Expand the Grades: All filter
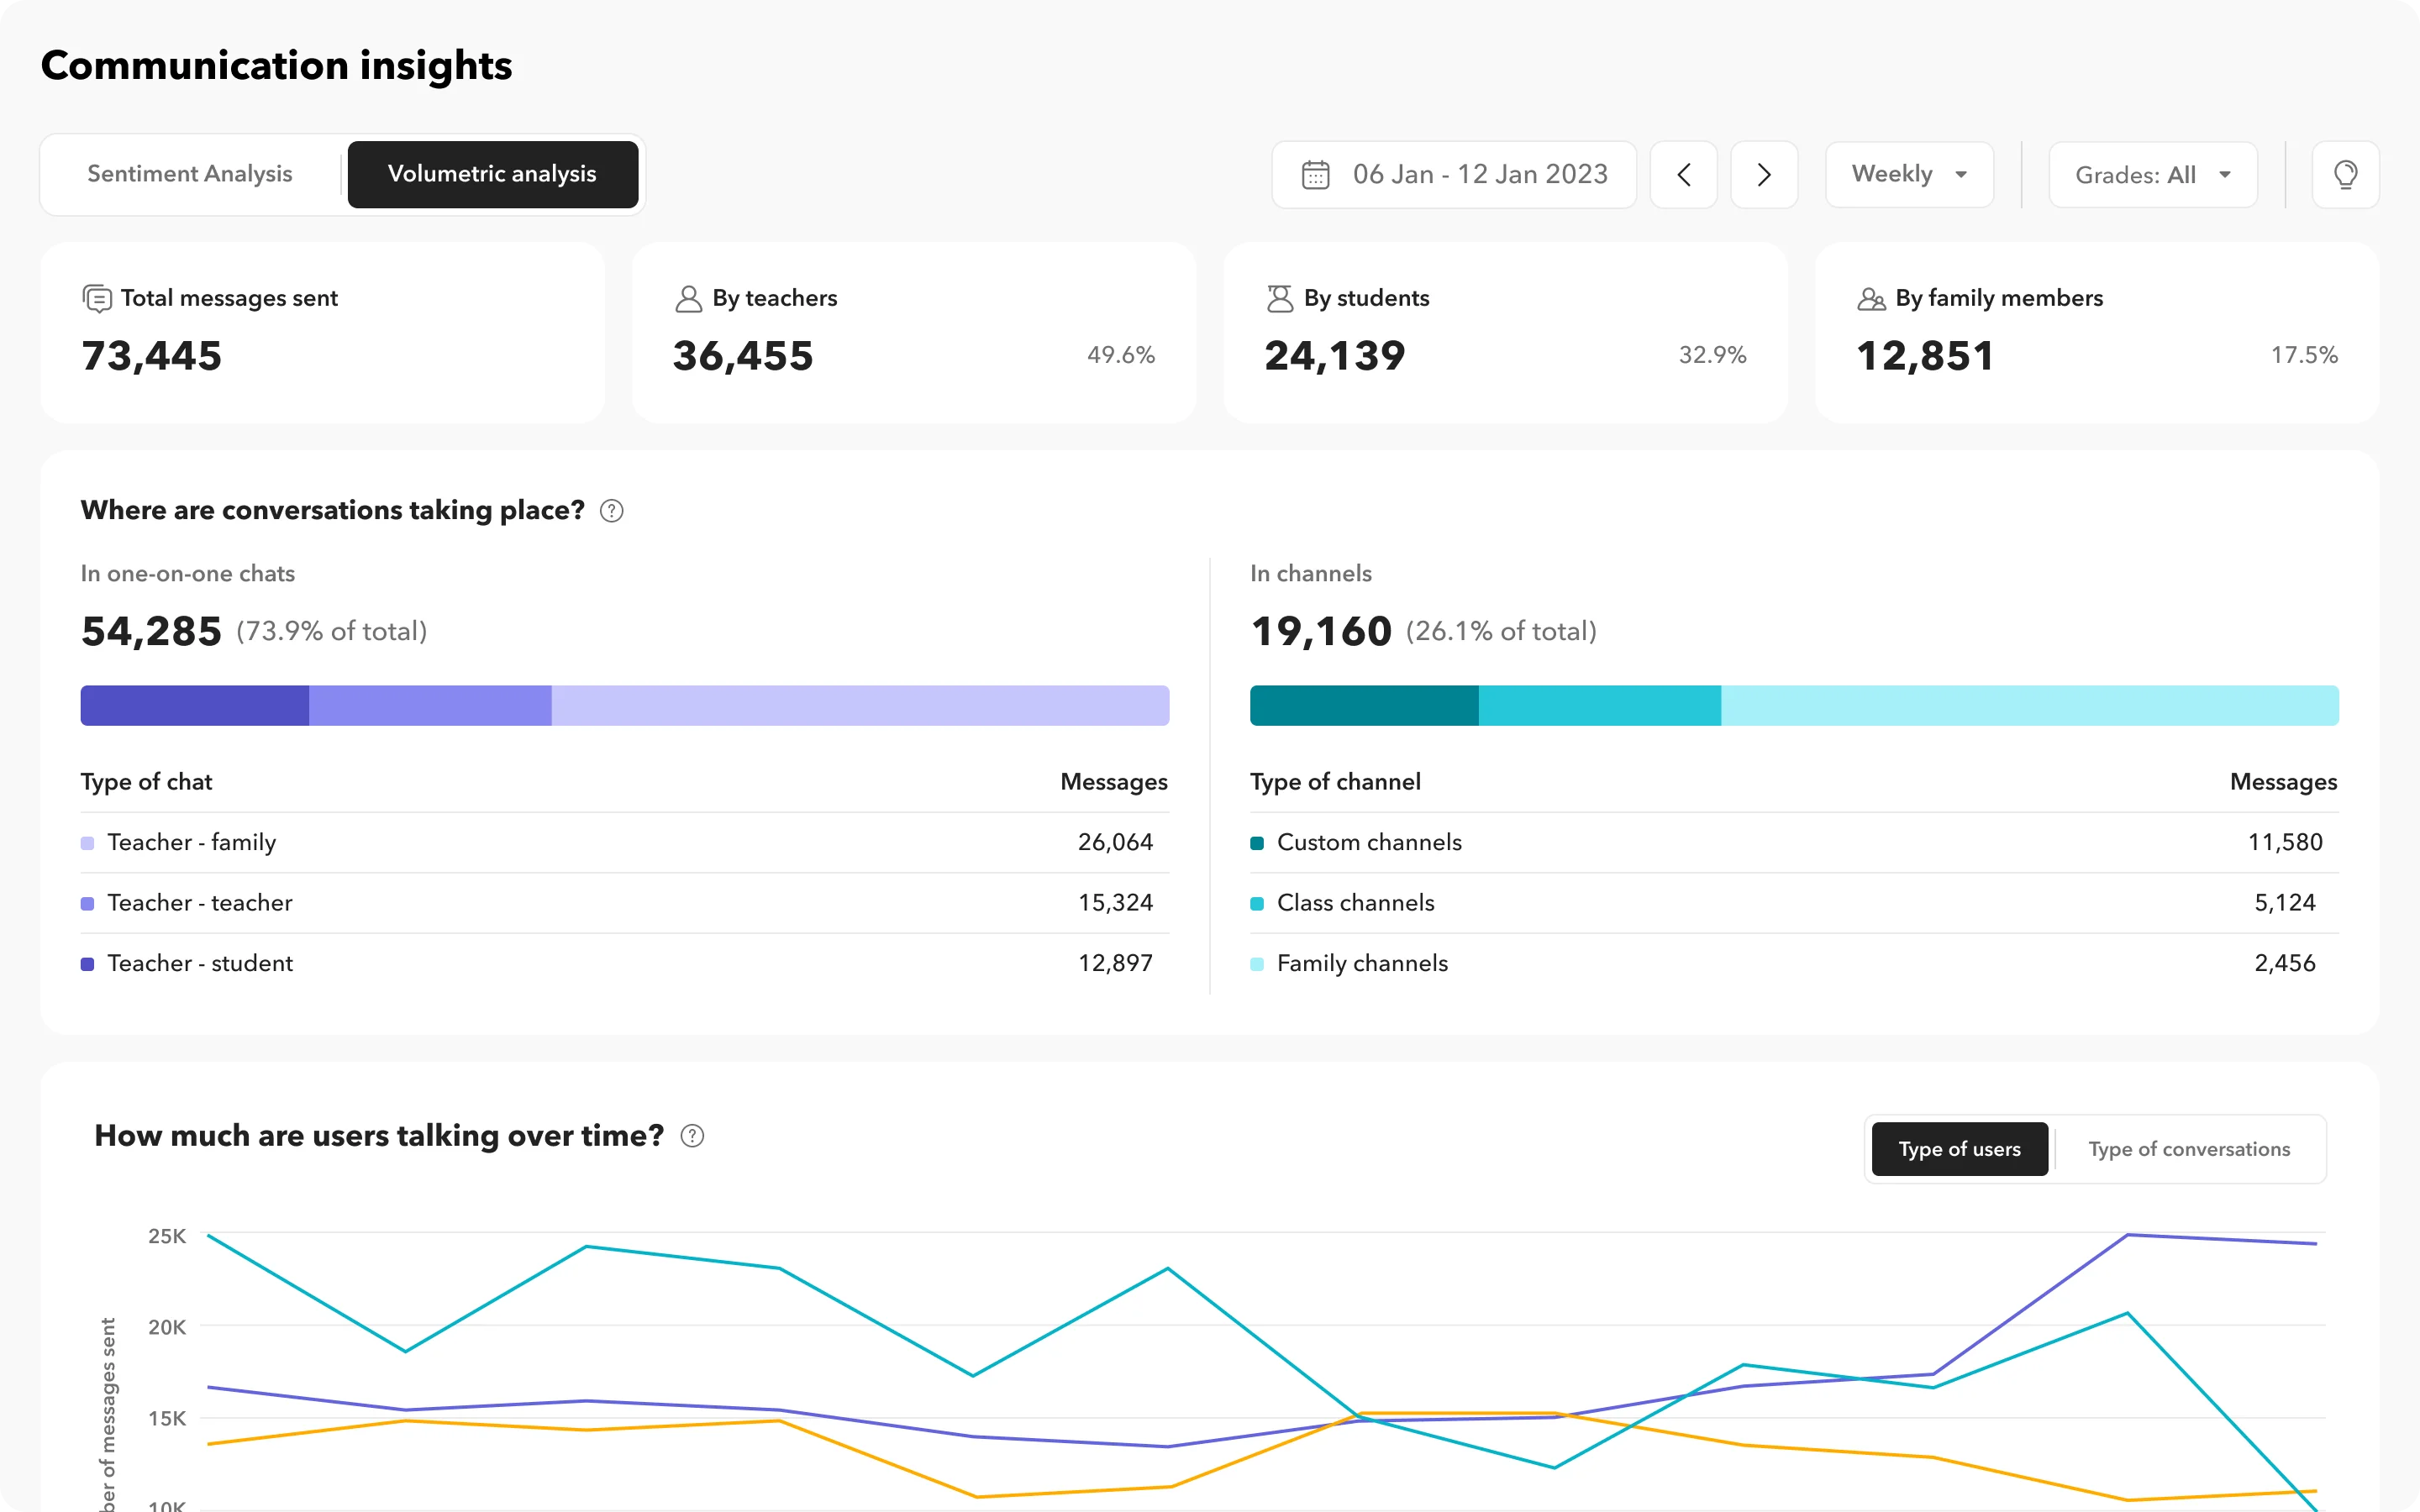The width and height of the screenshot is (2420, 1512). tap(2152, 174)
